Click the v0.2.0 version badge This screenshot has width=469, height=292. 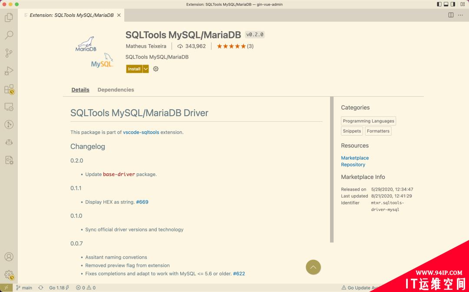coord(254,35)
